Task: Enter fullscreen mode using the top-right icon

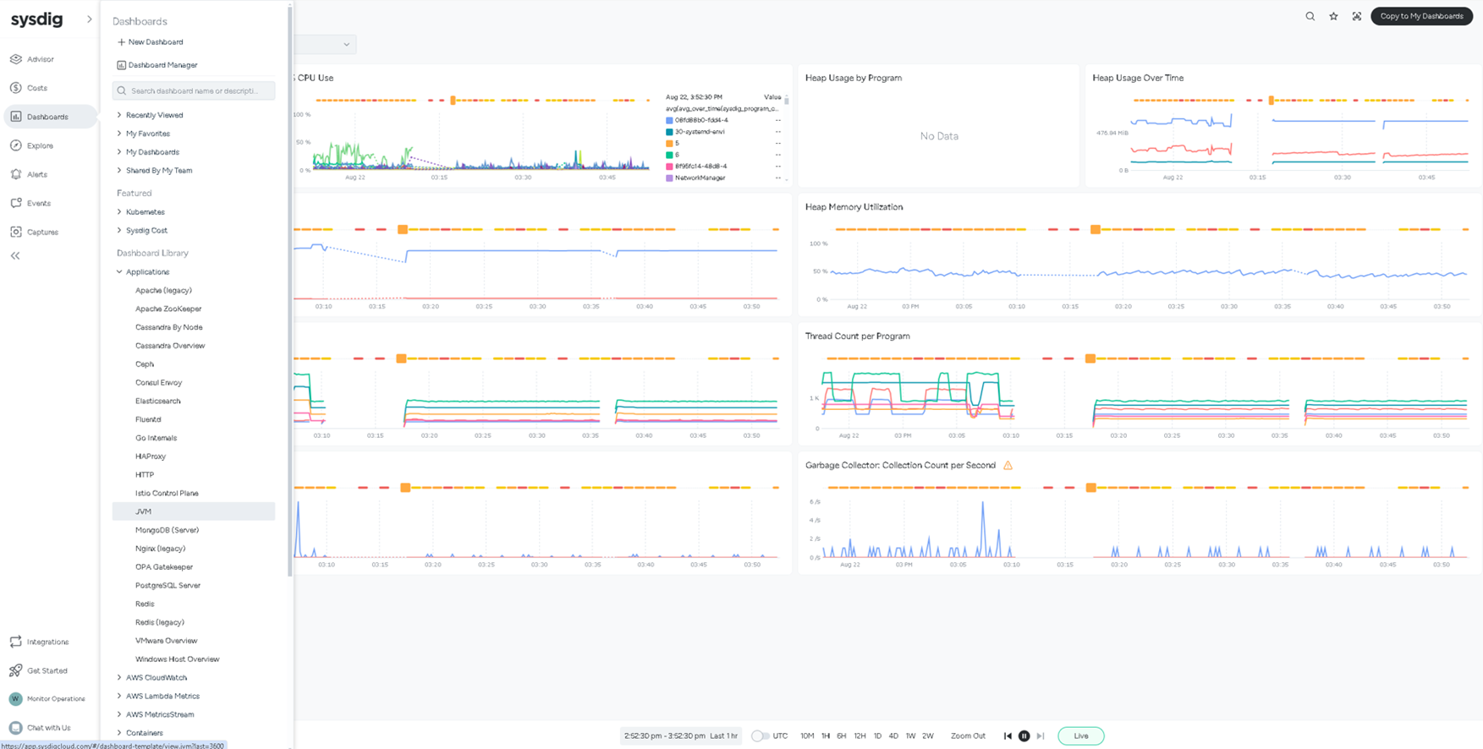Action: tap(1357, 16)
